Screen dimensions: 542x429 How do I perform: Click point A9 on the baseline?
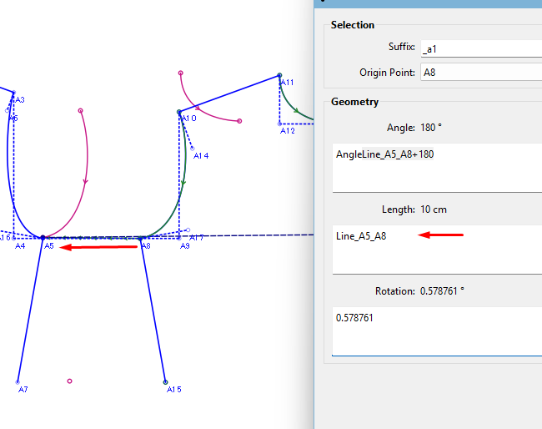click(180, 238)
